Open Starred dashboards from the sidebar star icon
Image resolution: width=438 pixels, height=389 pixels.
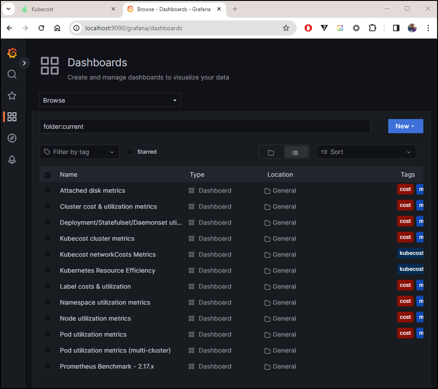tap(12, 96)
